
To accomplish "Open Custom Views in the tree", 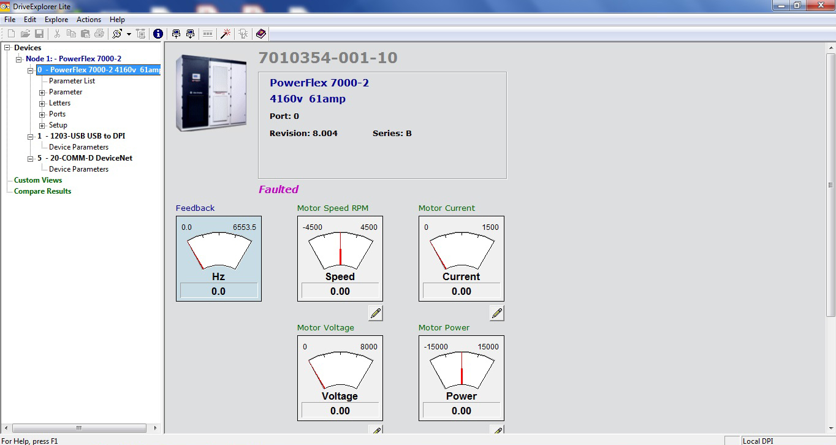I will click(38, 180).
